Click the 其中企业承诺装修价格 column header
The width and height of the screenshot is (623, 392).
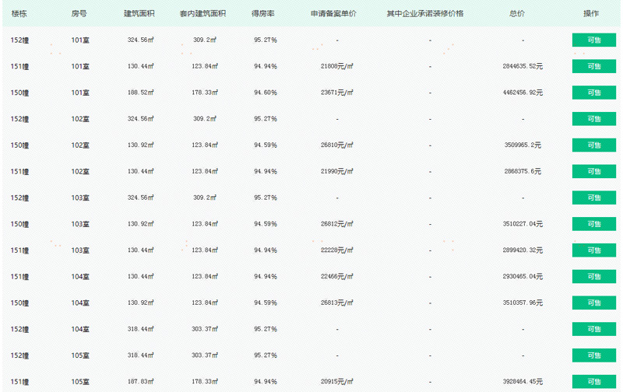coord(425,13)
